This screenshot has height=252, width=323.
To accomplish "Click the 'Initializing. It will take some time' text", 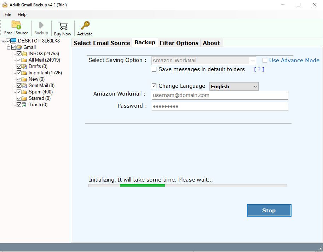I will [151, 180].
